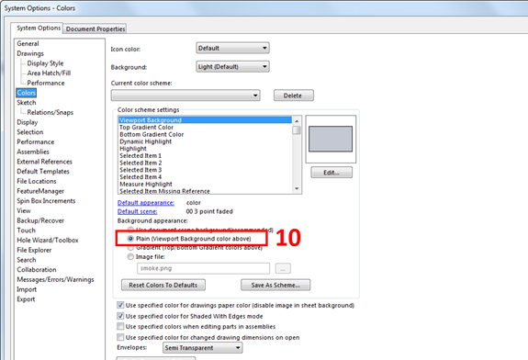Click the smoke.png image file field
The width and height of the screenshot is (528, 360).
203,268
